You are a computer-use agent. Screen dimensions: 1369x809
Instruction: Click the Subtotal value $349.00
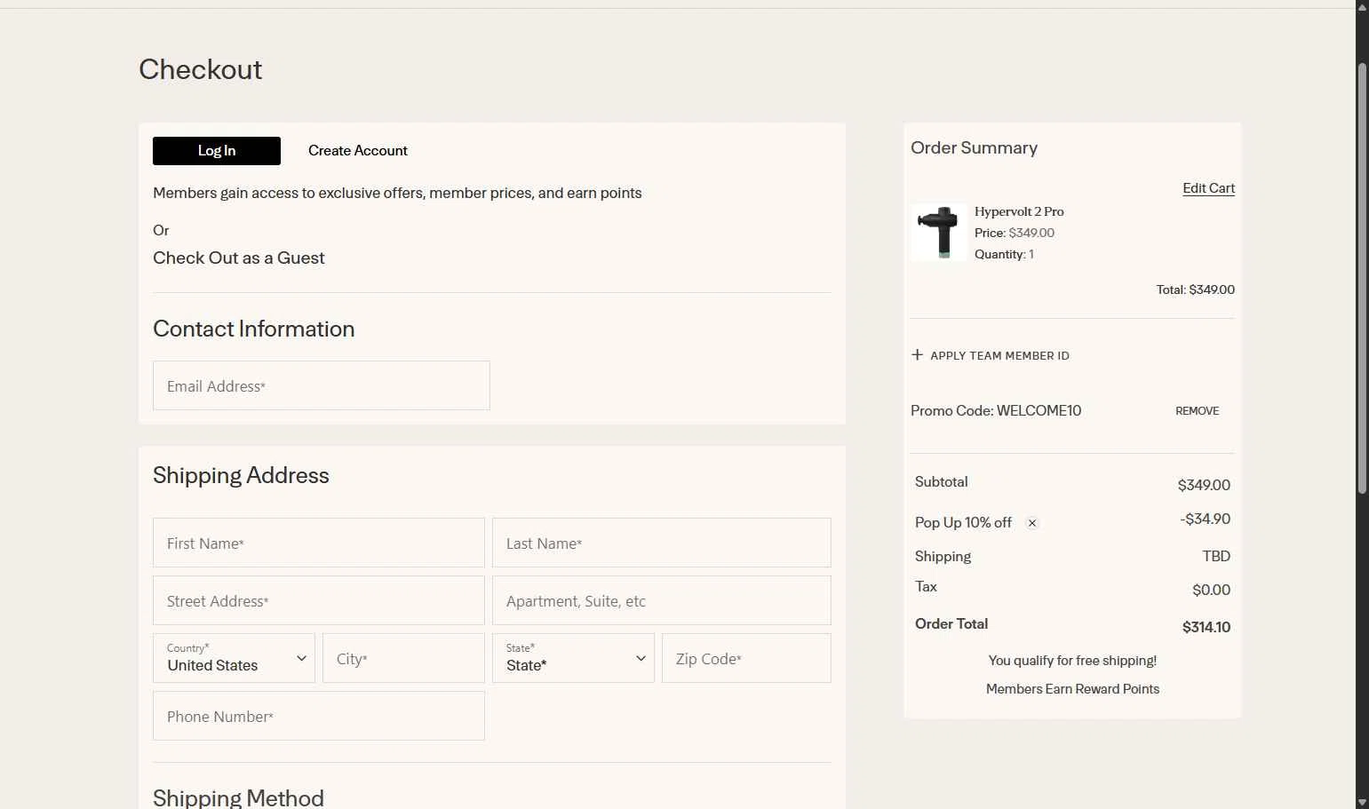point(1204,485)
